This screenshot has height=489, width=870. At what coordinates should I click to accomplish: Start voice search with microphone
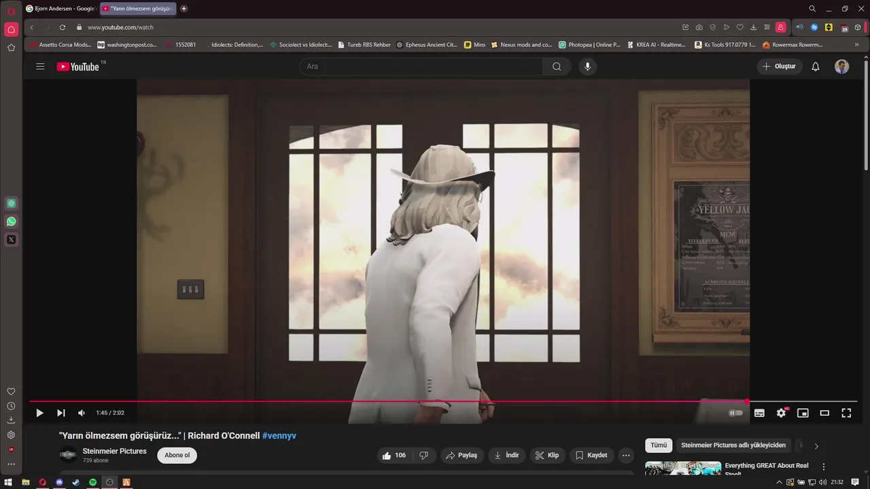pos(587,67)
